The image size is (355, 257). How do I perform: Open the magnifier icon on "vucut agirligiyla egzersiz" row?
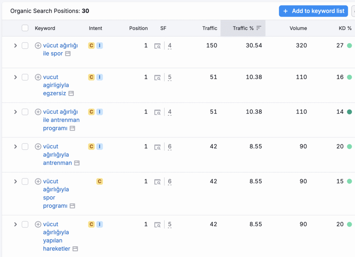pyautogui.click(x=157, y=77)
